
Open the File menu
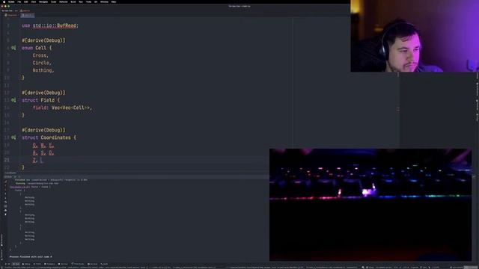[19, 1]
